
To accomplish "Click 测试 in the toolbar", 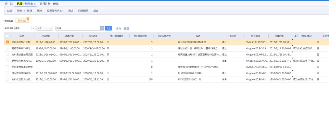I will 71,11.
